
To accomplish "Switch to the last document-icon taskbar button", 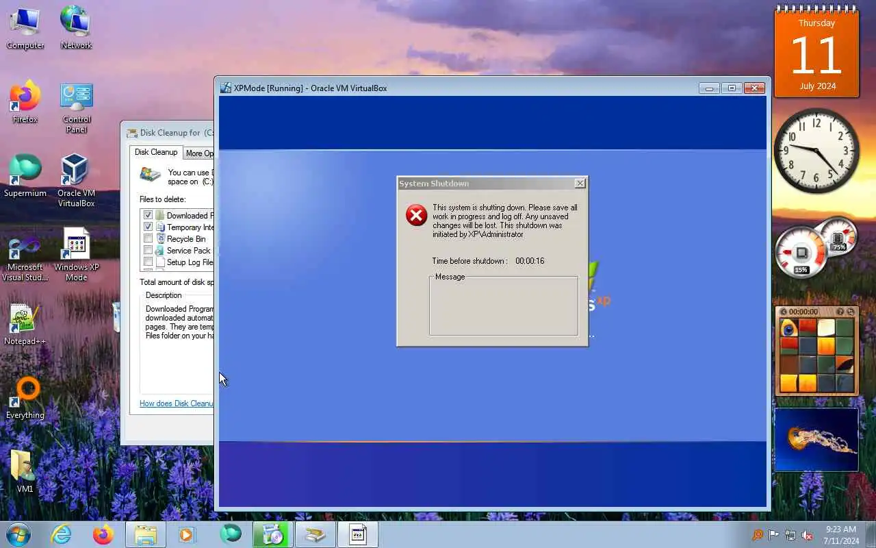I will click(x=358, y=534).
